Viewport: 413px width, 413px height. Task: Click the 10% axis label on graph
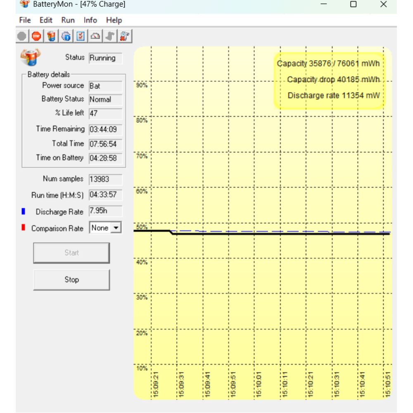pyautogui.click(x=142, y=368)
